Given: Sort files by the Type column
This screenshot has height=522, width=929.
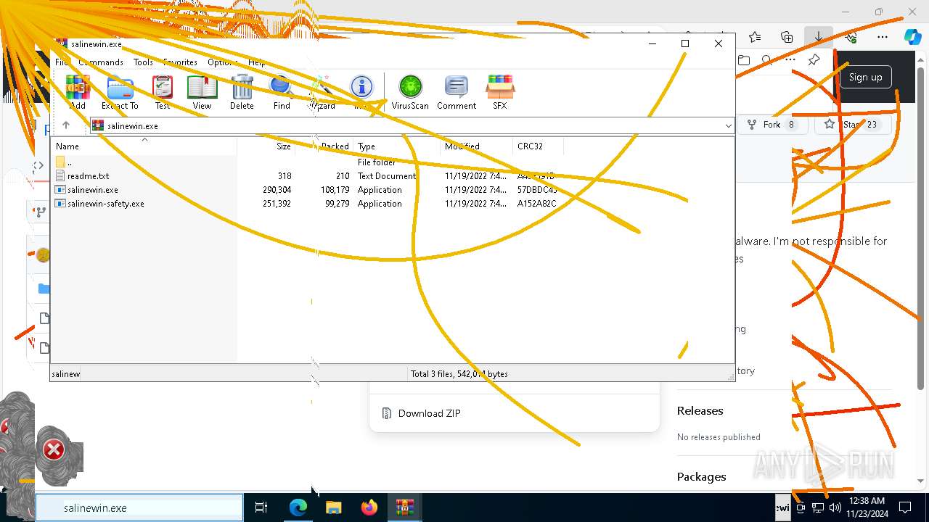Looking at the screenshot, I should click(396, 146).
